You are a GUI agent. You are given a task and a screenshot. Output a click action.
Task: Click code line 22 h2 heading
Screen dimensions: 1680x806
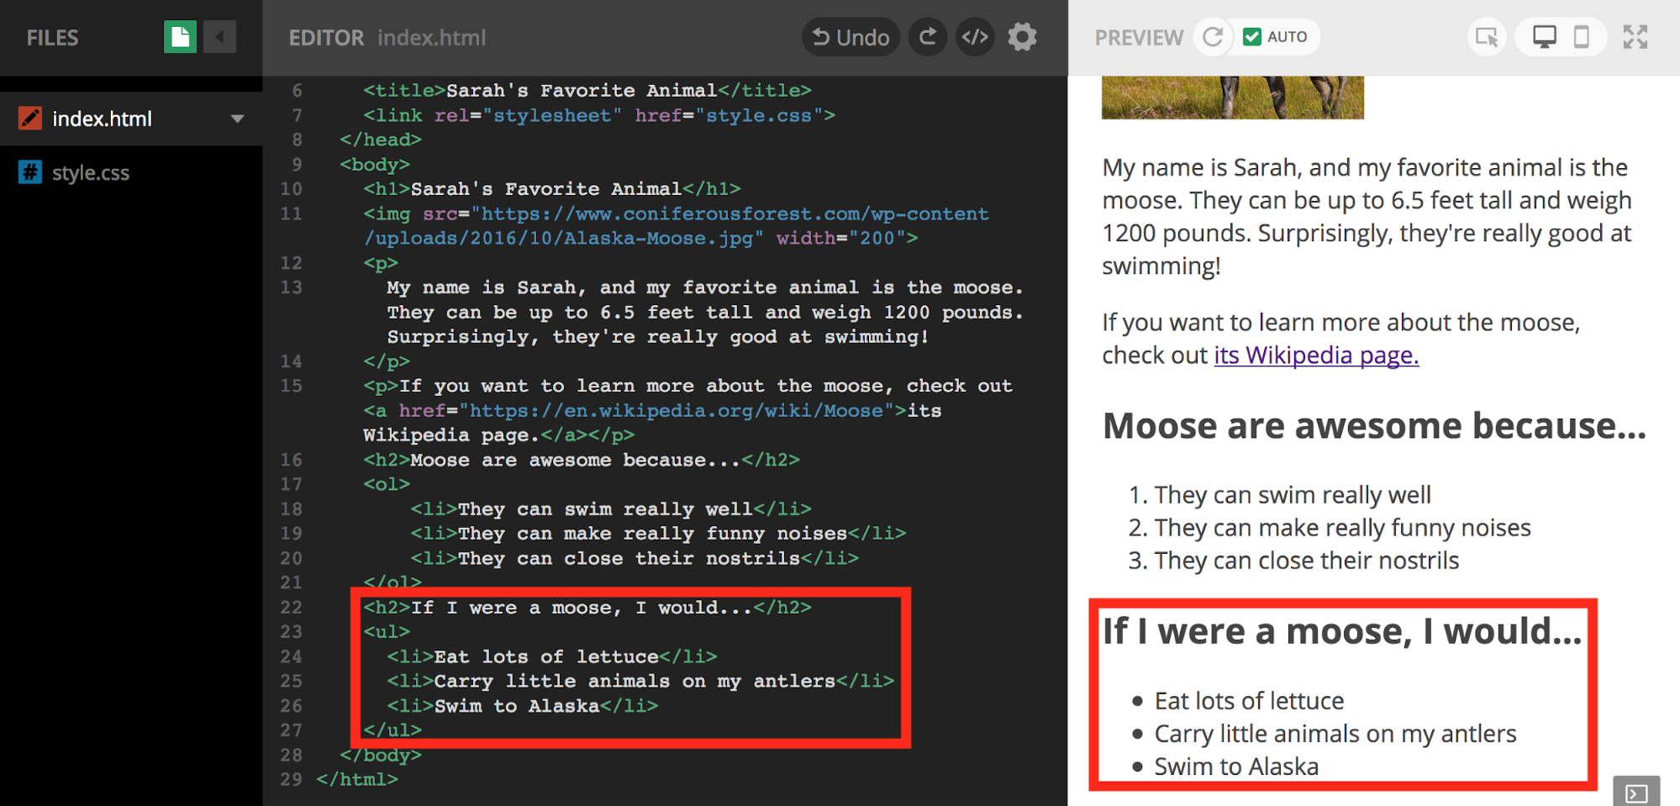point(587,608)
